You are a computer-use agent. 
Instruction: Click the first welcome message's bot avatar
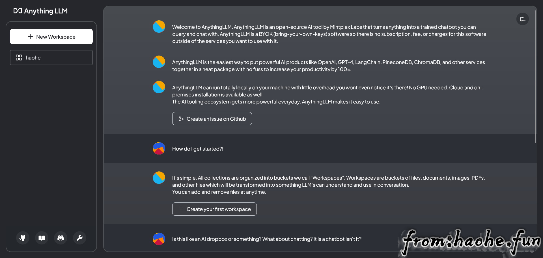click(x=159, y=27)
